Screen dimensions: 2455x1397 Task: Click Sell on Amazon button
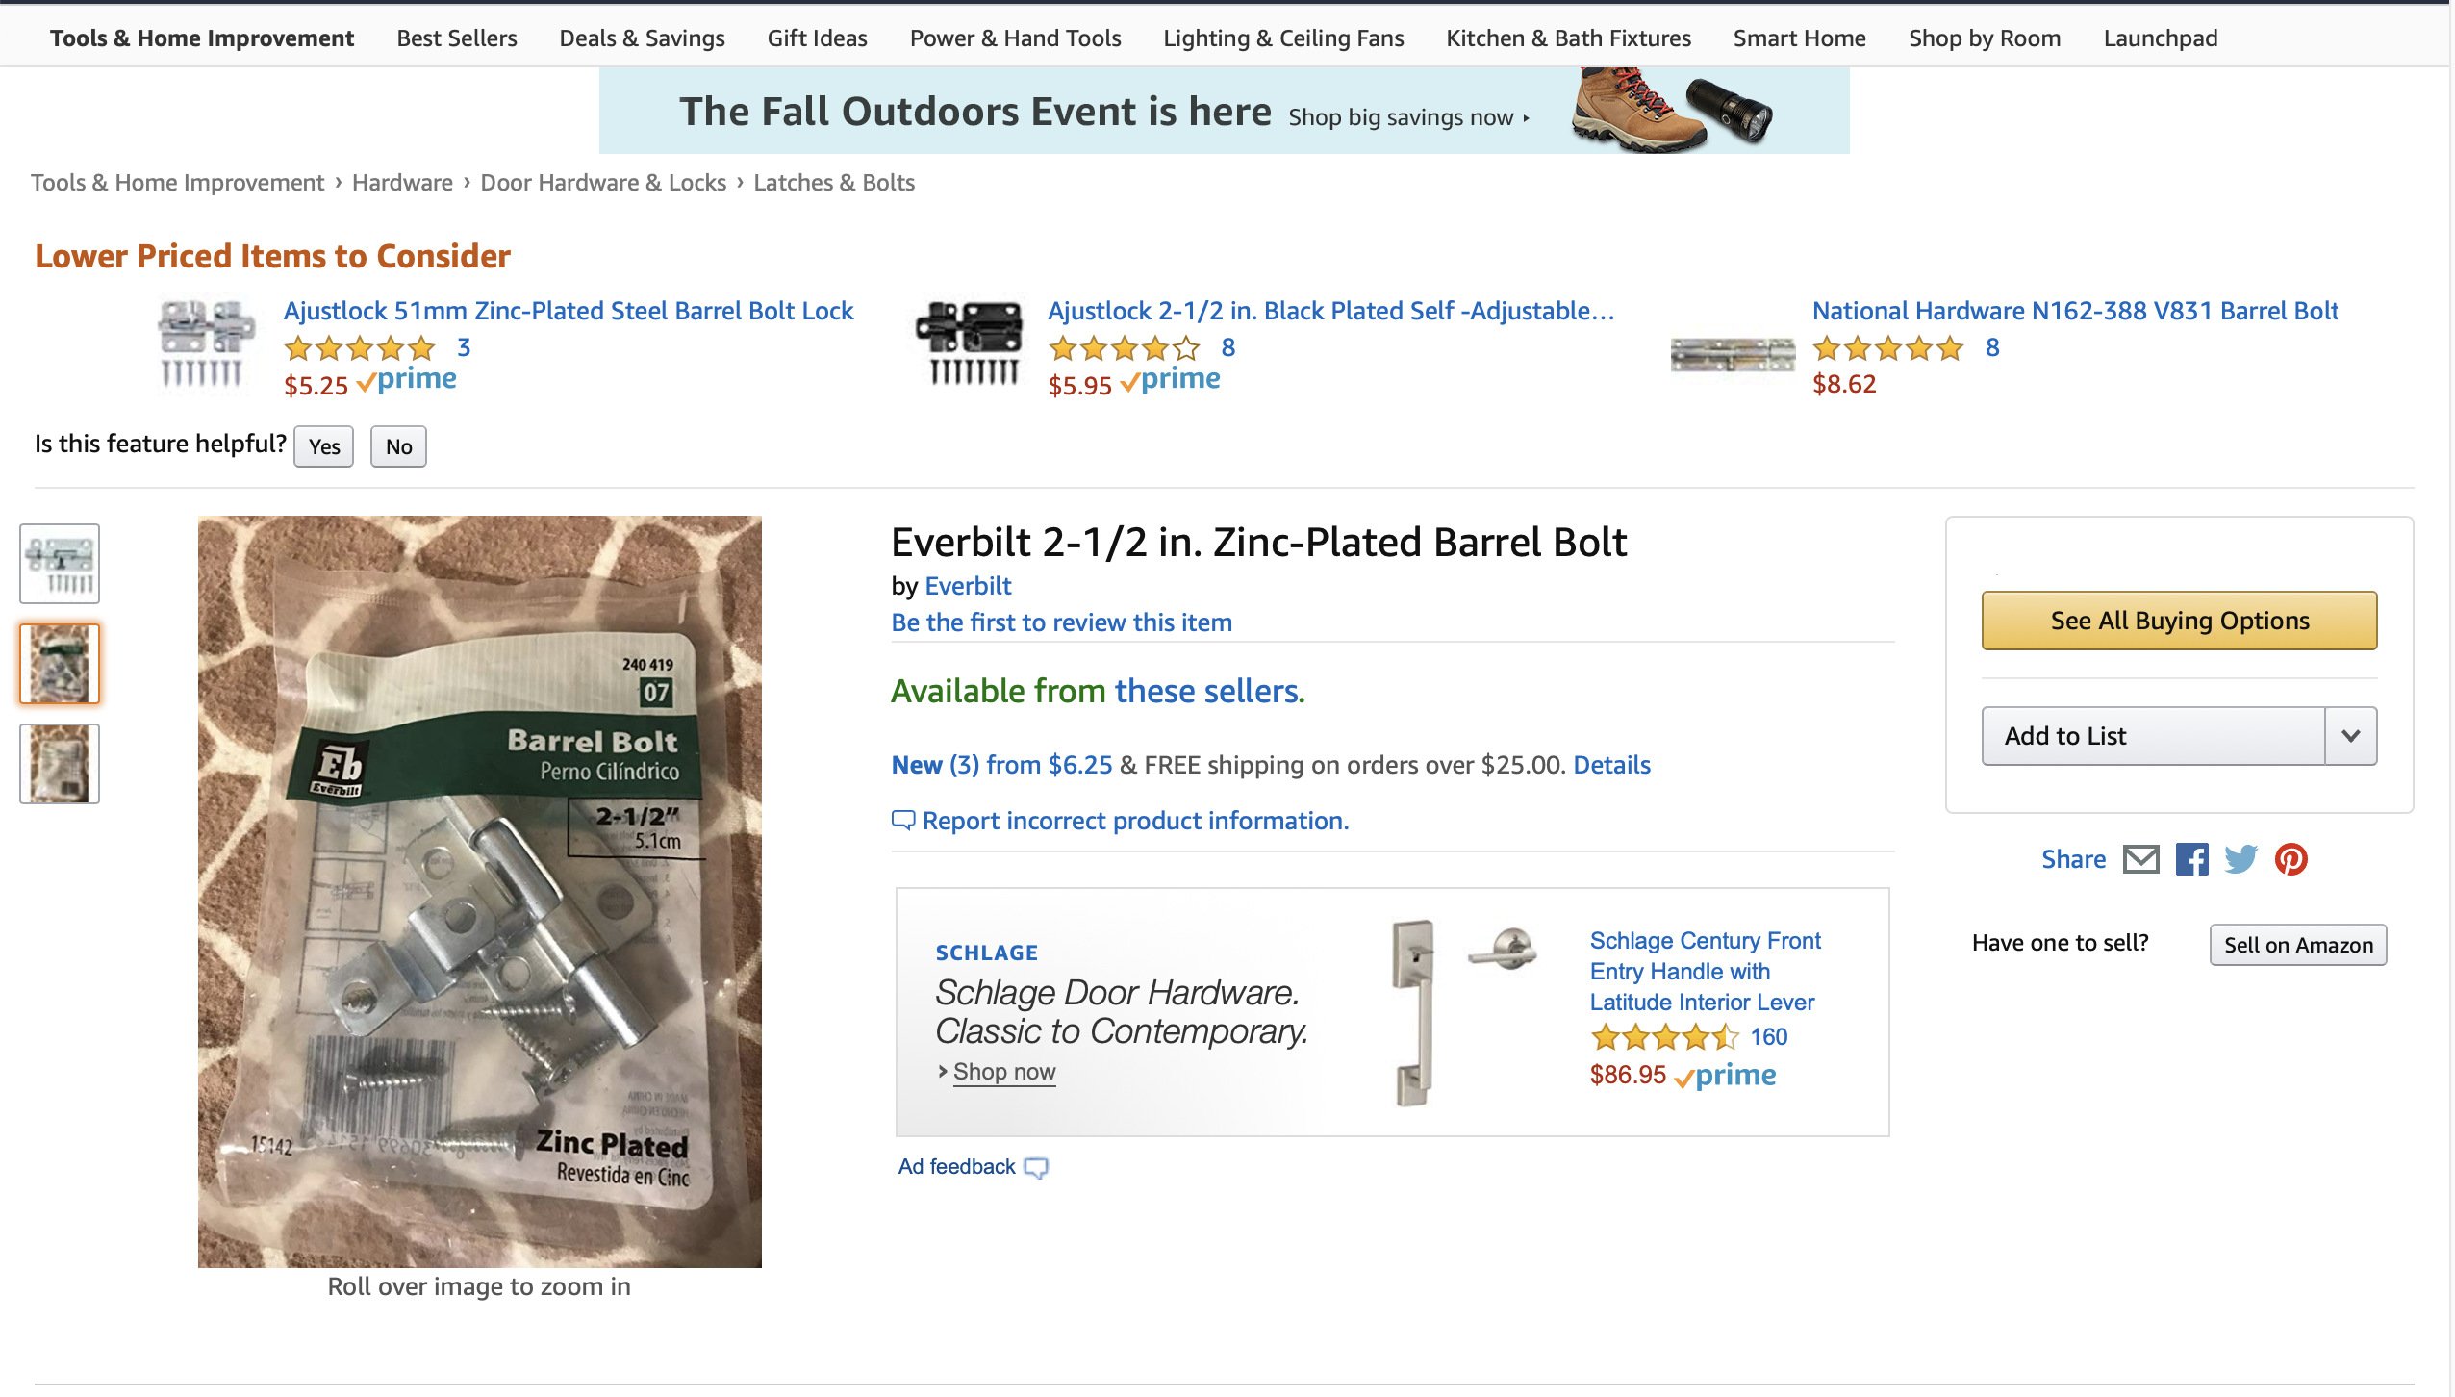pyautogui.click(x=2297, y=945)
